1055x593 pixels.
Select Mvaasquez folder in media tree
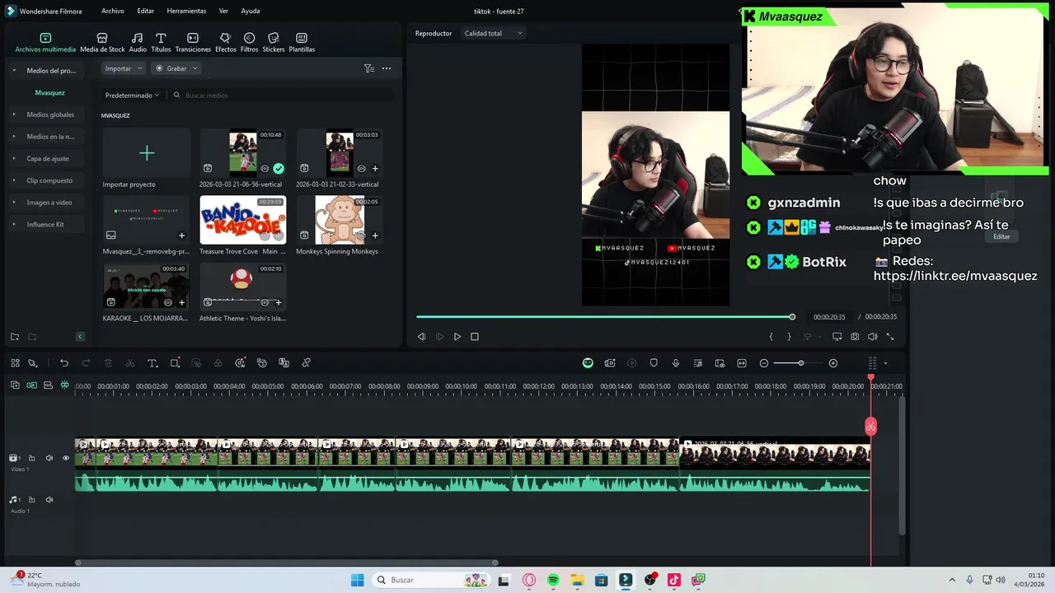point(49,93)
